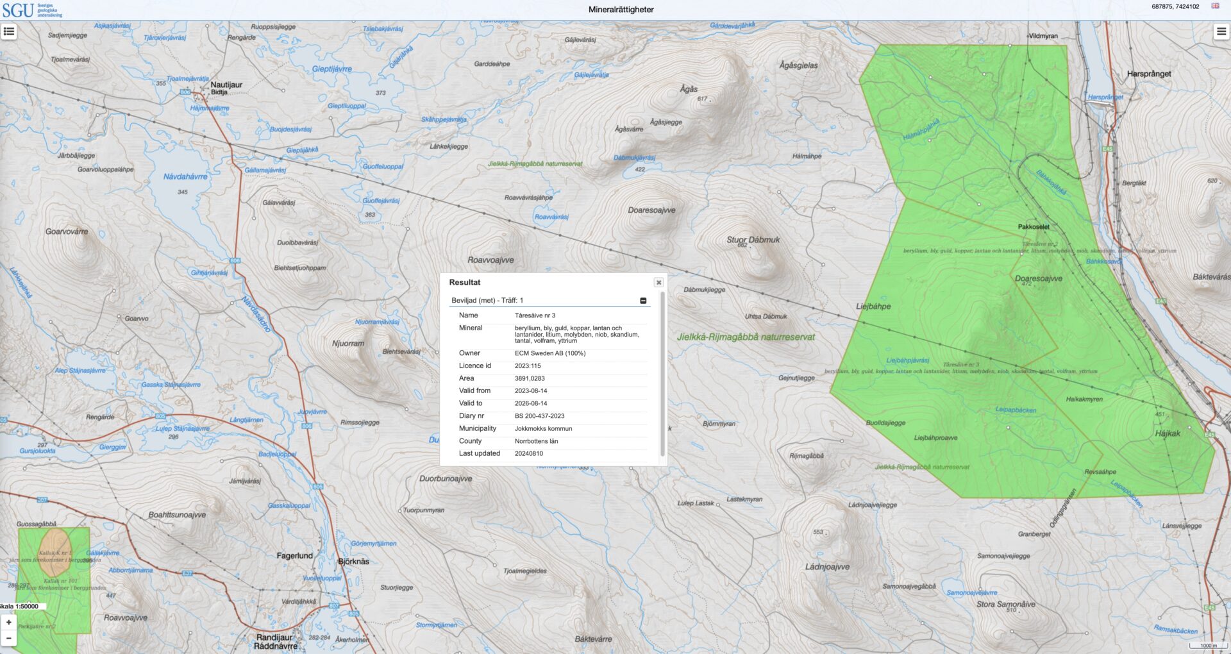Click the scale label 'skala 1:50000'
This screenshot has width=1231, height=654.
click(x=20, y=606)
